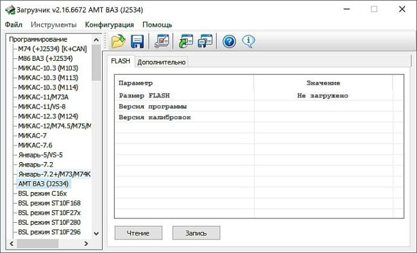The width and height of the screenshot is (417, 253).
Task: Select Январь-7.2 in the tree
Action: point(36,165)
